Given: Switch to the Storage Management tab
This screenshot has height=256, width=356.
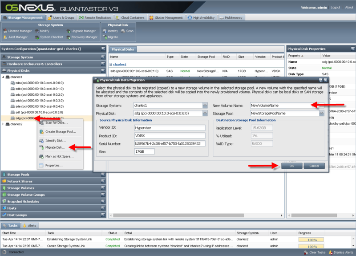Looking at the screenshot, I should pyautogui.click(x=23, y=18).
